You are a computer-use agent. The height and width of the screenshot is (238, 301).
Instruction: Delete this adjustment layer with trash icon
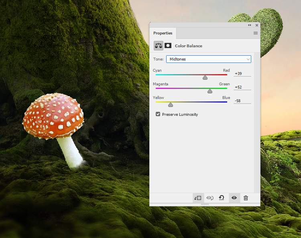pyautogui.click(x=246, y=198)
